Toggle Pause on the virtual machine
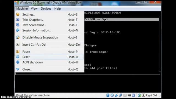This screenshot has width=176, height=99. 50,52
